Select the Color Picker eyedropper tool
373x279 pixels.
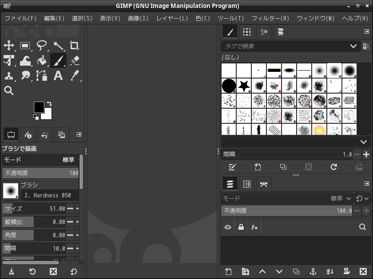point(74,75)
